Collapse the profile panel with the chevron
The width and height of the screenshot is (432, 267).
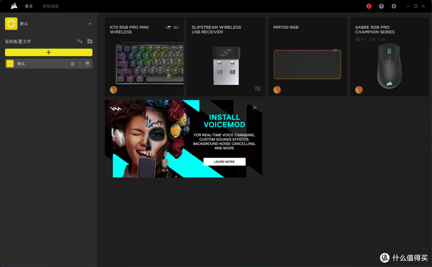tap(90, 24)
